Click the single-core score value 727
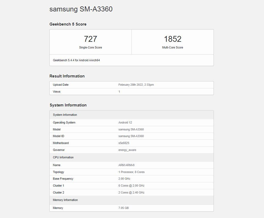This screenshot has width=264, height=218. click(90, 39)
